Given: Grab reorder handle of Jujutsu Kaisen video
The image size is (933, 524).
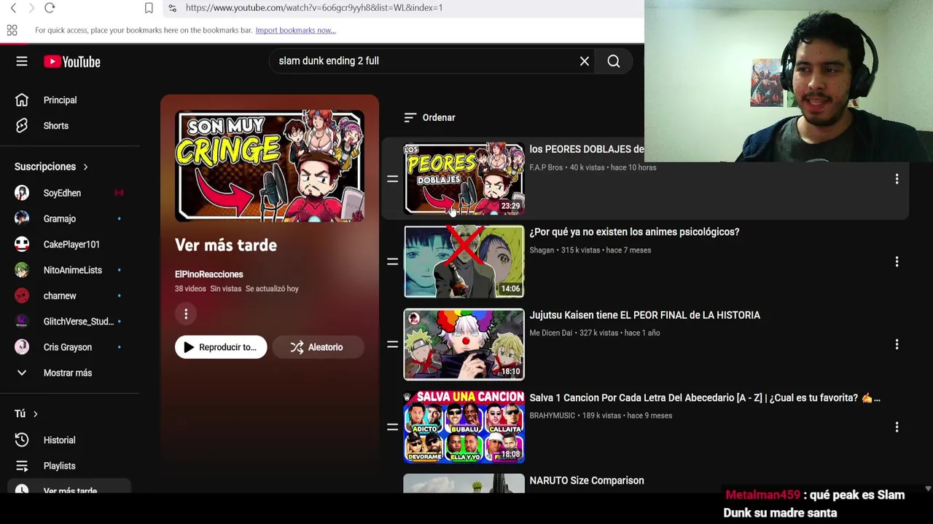Looking at the screenshot, I should click(x=392, y=344).
